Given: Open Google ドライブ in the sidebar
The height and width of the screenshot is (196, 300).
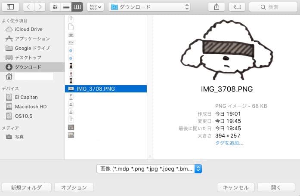Looking at the screenshot, I should [32, 48].
